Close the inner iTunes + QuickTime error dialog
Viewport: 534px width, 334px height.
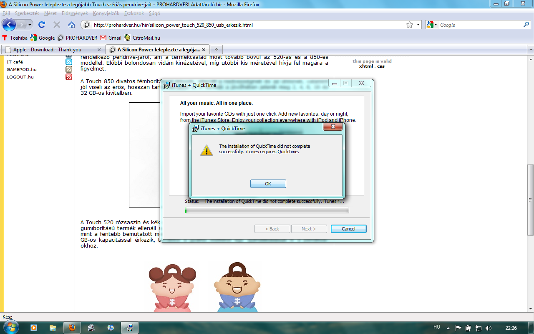click(x=333, y=127)
